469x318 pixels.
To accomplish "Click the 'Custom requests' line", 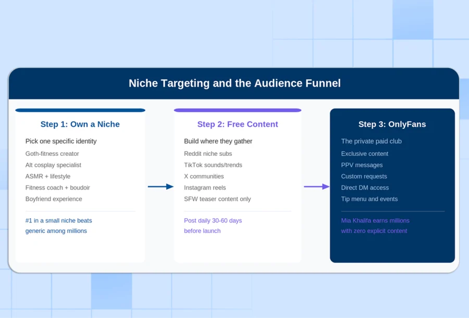I will [x=364, y=176].
